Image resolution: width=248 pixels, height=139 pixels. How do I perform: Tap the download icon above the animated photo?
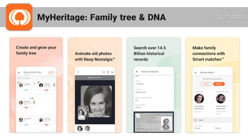pos(113,72)
